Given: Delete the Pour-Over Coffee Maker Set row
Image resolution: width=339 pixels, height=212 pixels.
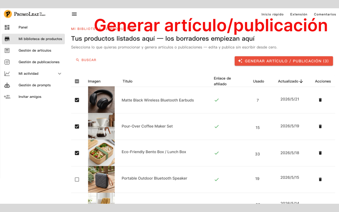Looking at the screenshot, I should tap(320, 126).
